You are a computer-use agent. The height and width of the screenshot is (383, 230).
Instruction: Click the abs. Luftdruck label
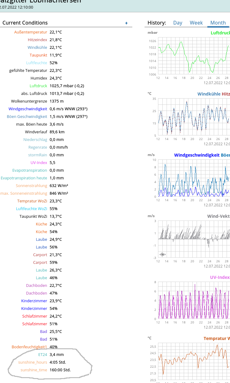pos(34,93)
